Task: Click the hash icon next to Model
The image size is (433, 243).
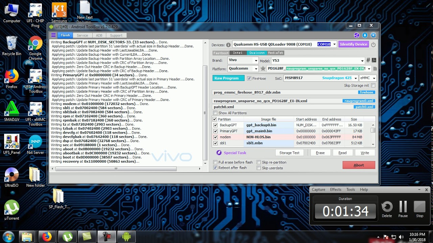Action: [x=368, y=60]
